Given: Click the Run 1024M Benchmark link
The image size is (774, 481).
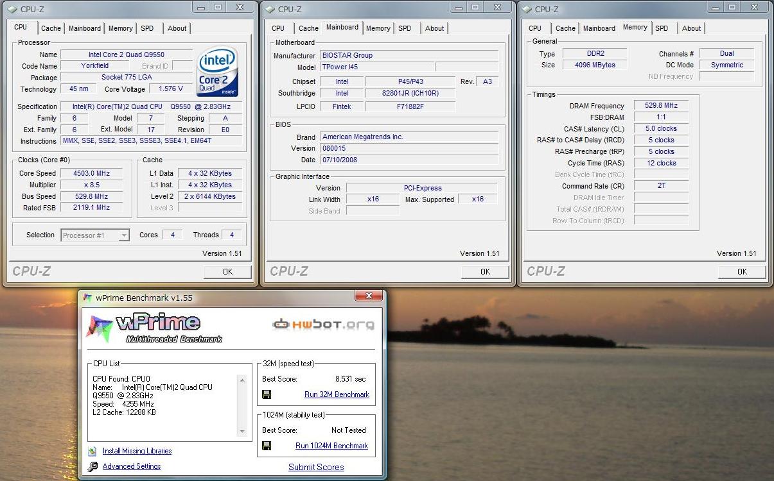Looking at the screenshot, I should point(331,446).
